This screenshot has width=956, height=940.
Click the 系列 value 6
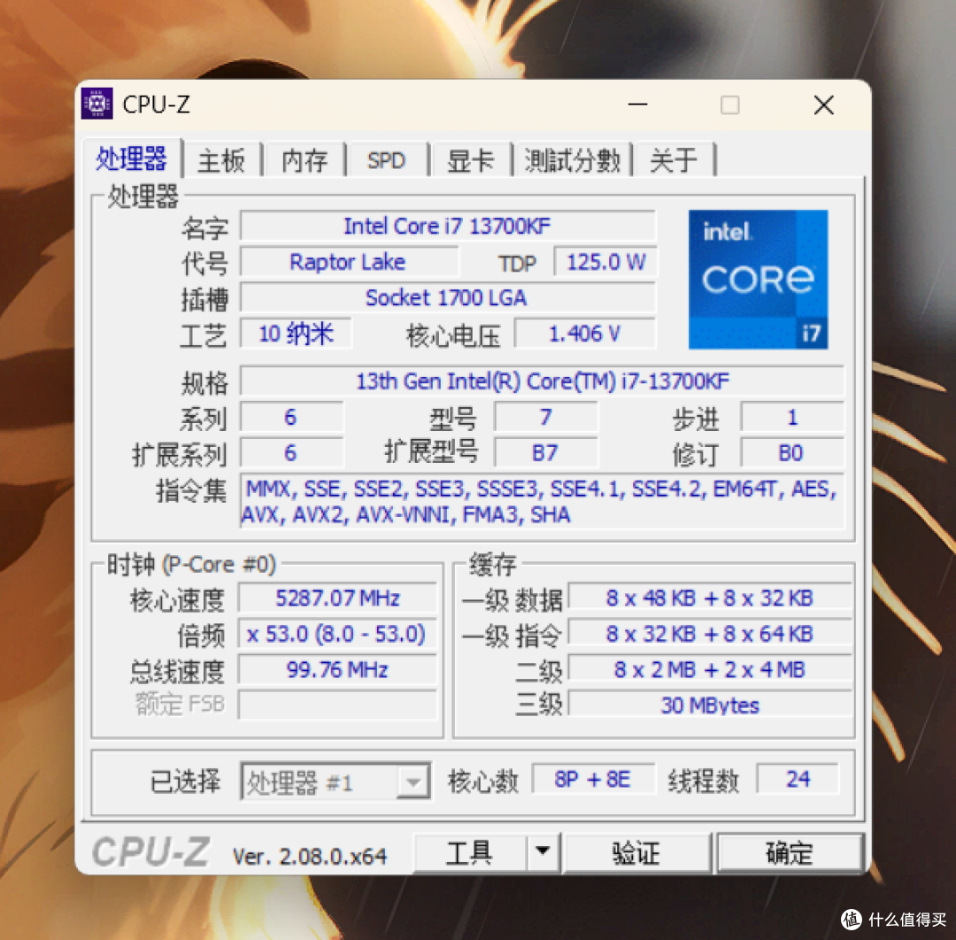(x=291, y=417)
